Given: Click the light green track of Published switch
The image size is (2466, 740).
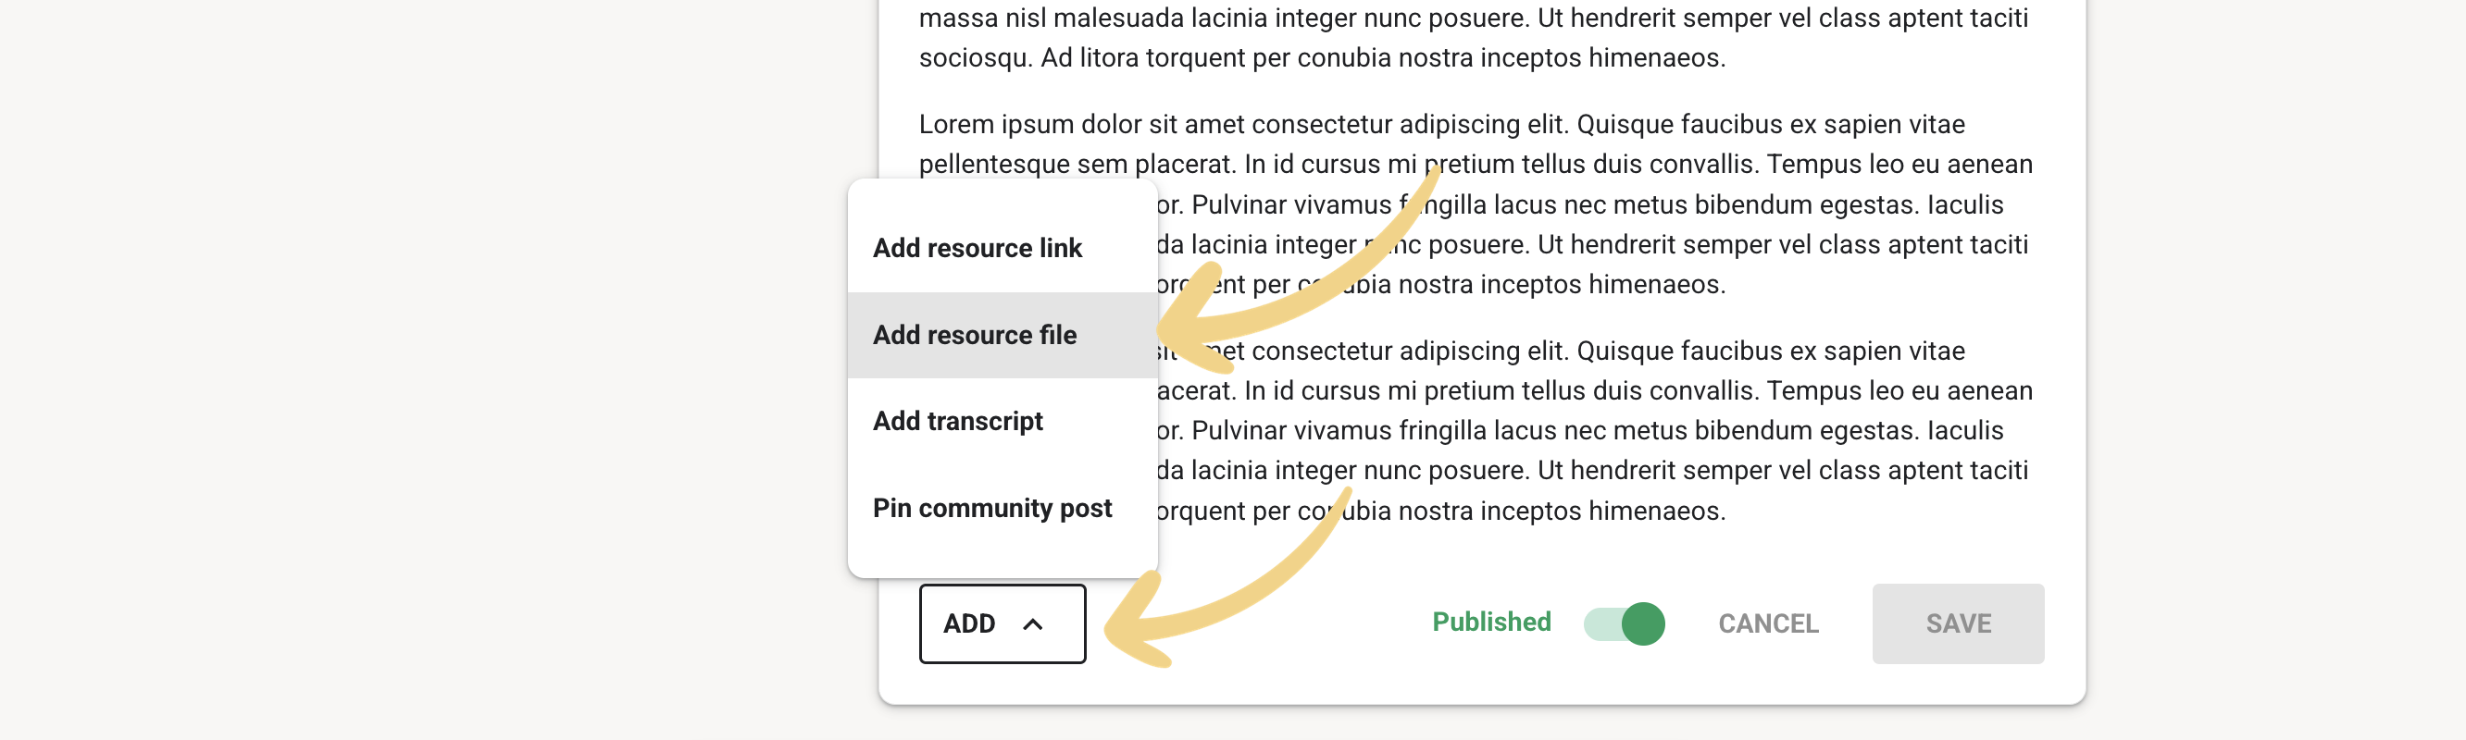Looking at the screenshot, I should click(1601, 624).
